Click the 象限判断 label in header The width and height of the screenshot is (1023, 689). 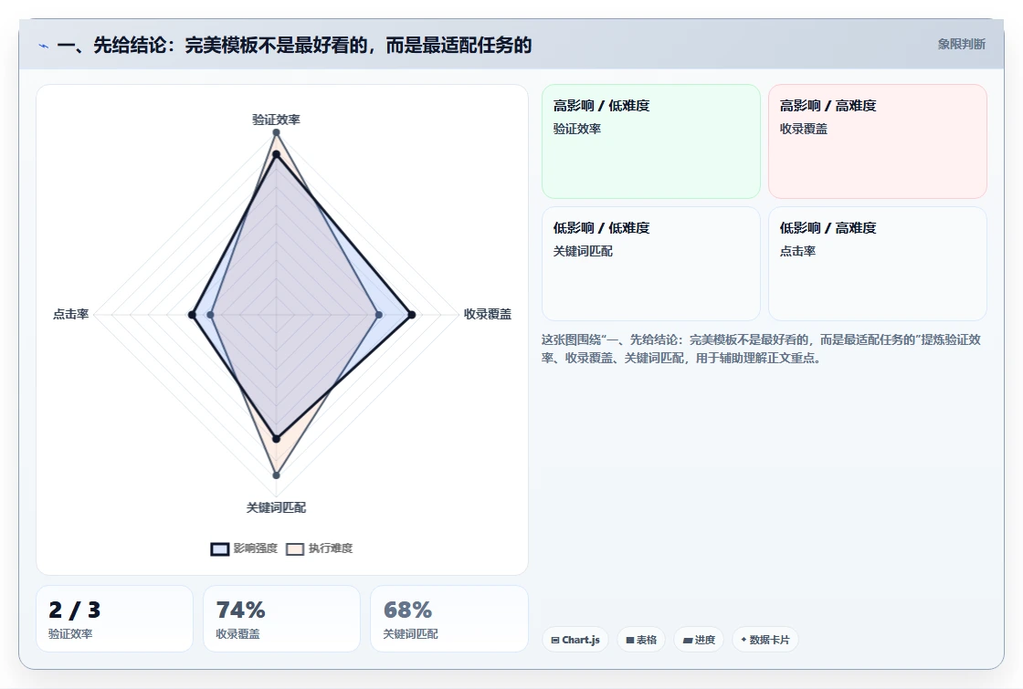[x=961, y=45]
